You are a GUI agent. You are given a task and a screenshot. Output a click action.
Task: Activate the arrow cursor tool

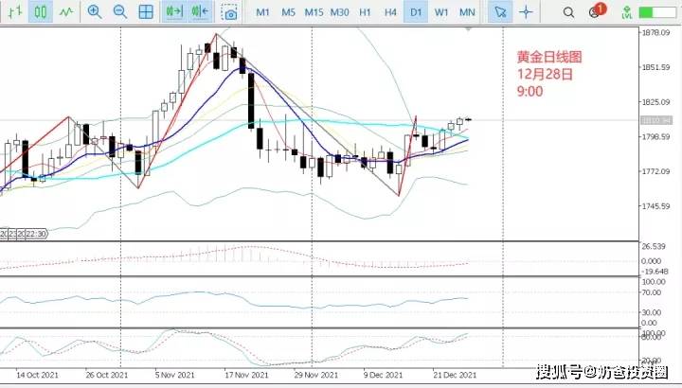tap(500, 11)
